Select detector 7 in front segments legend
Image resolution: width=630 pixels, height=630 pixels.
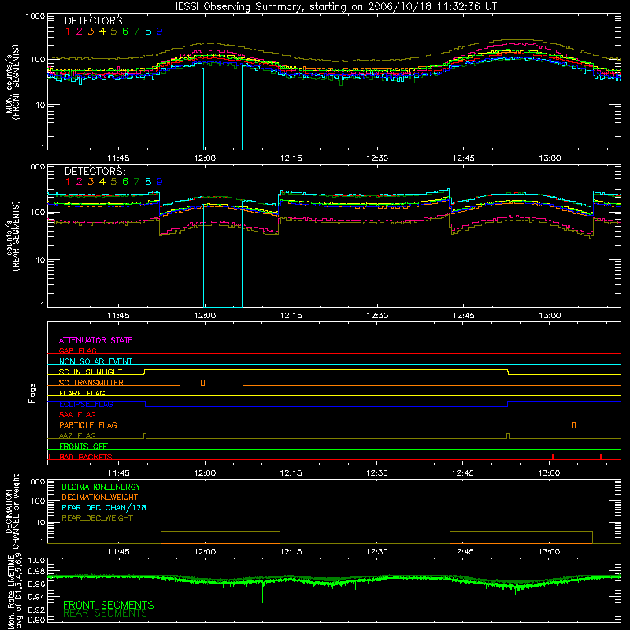[137, 31]
